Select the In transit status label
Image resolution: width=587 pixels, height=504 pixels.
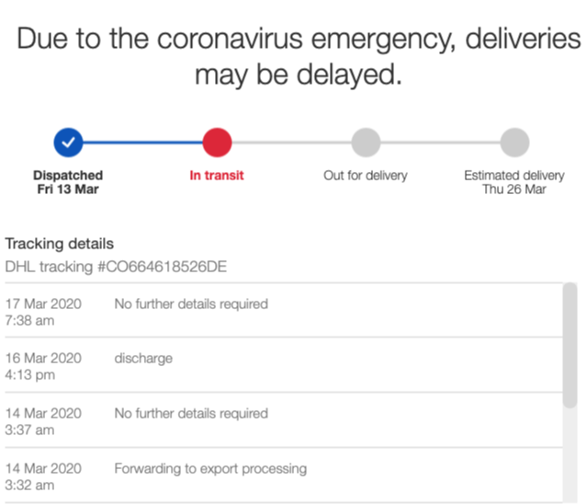tap(217, 176)
